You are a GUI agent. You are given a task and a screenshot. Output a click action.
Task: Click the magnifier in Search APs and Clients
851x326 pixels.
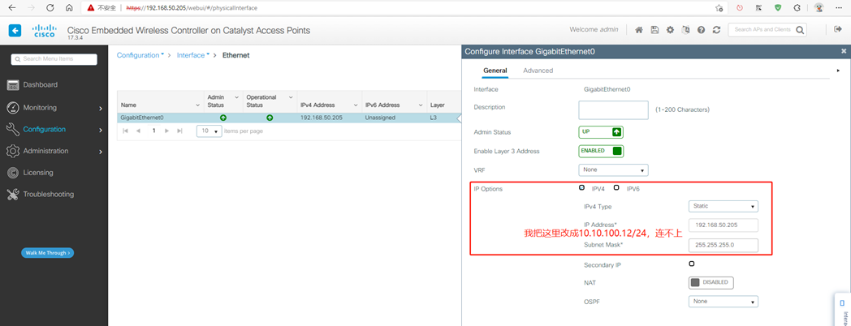[800, 30]
